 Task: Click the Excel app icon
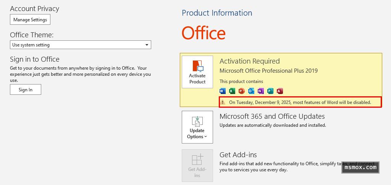(x=232, y=91)
